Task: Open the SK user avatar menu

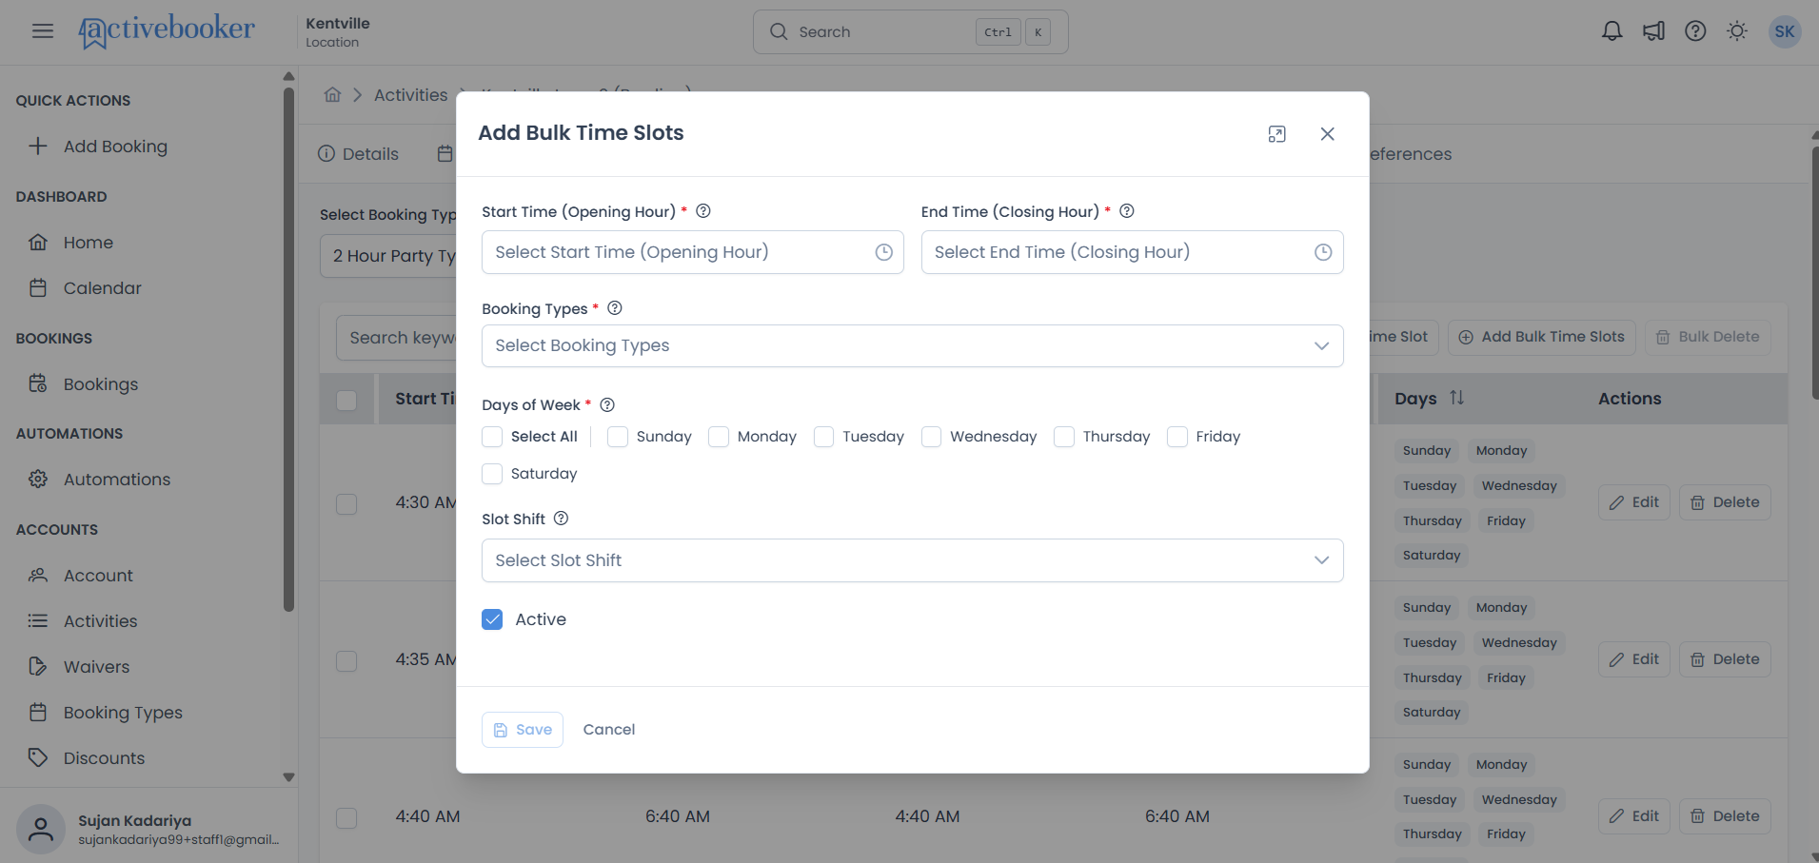Action: click(x=1785, y=31)
